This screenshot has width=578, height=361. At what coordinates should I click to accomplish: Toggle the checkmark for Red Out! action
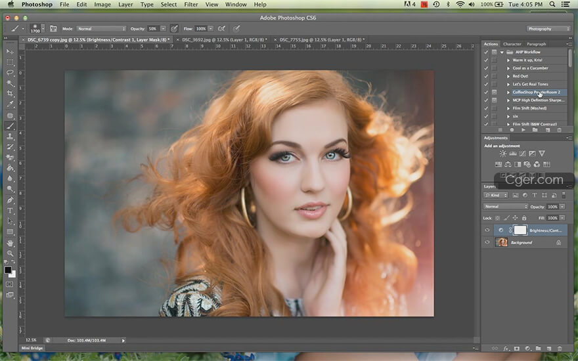tap(486, 76)
